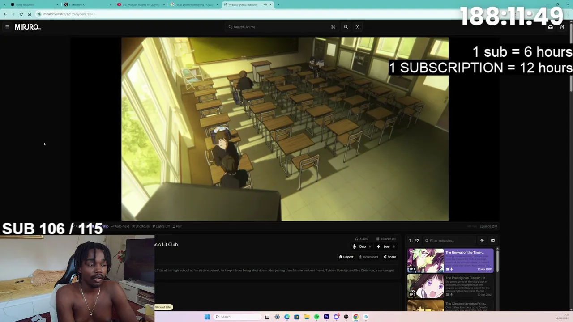Click the Download button
Viewport: 573px width, 322px height.
pyautogui.click(x=368, y=257)
